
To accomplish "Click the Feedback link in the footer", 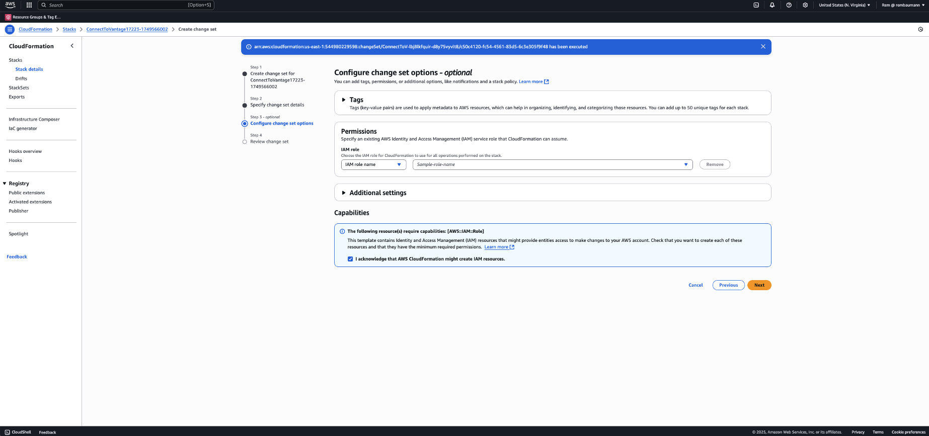I will pos(47,432).
